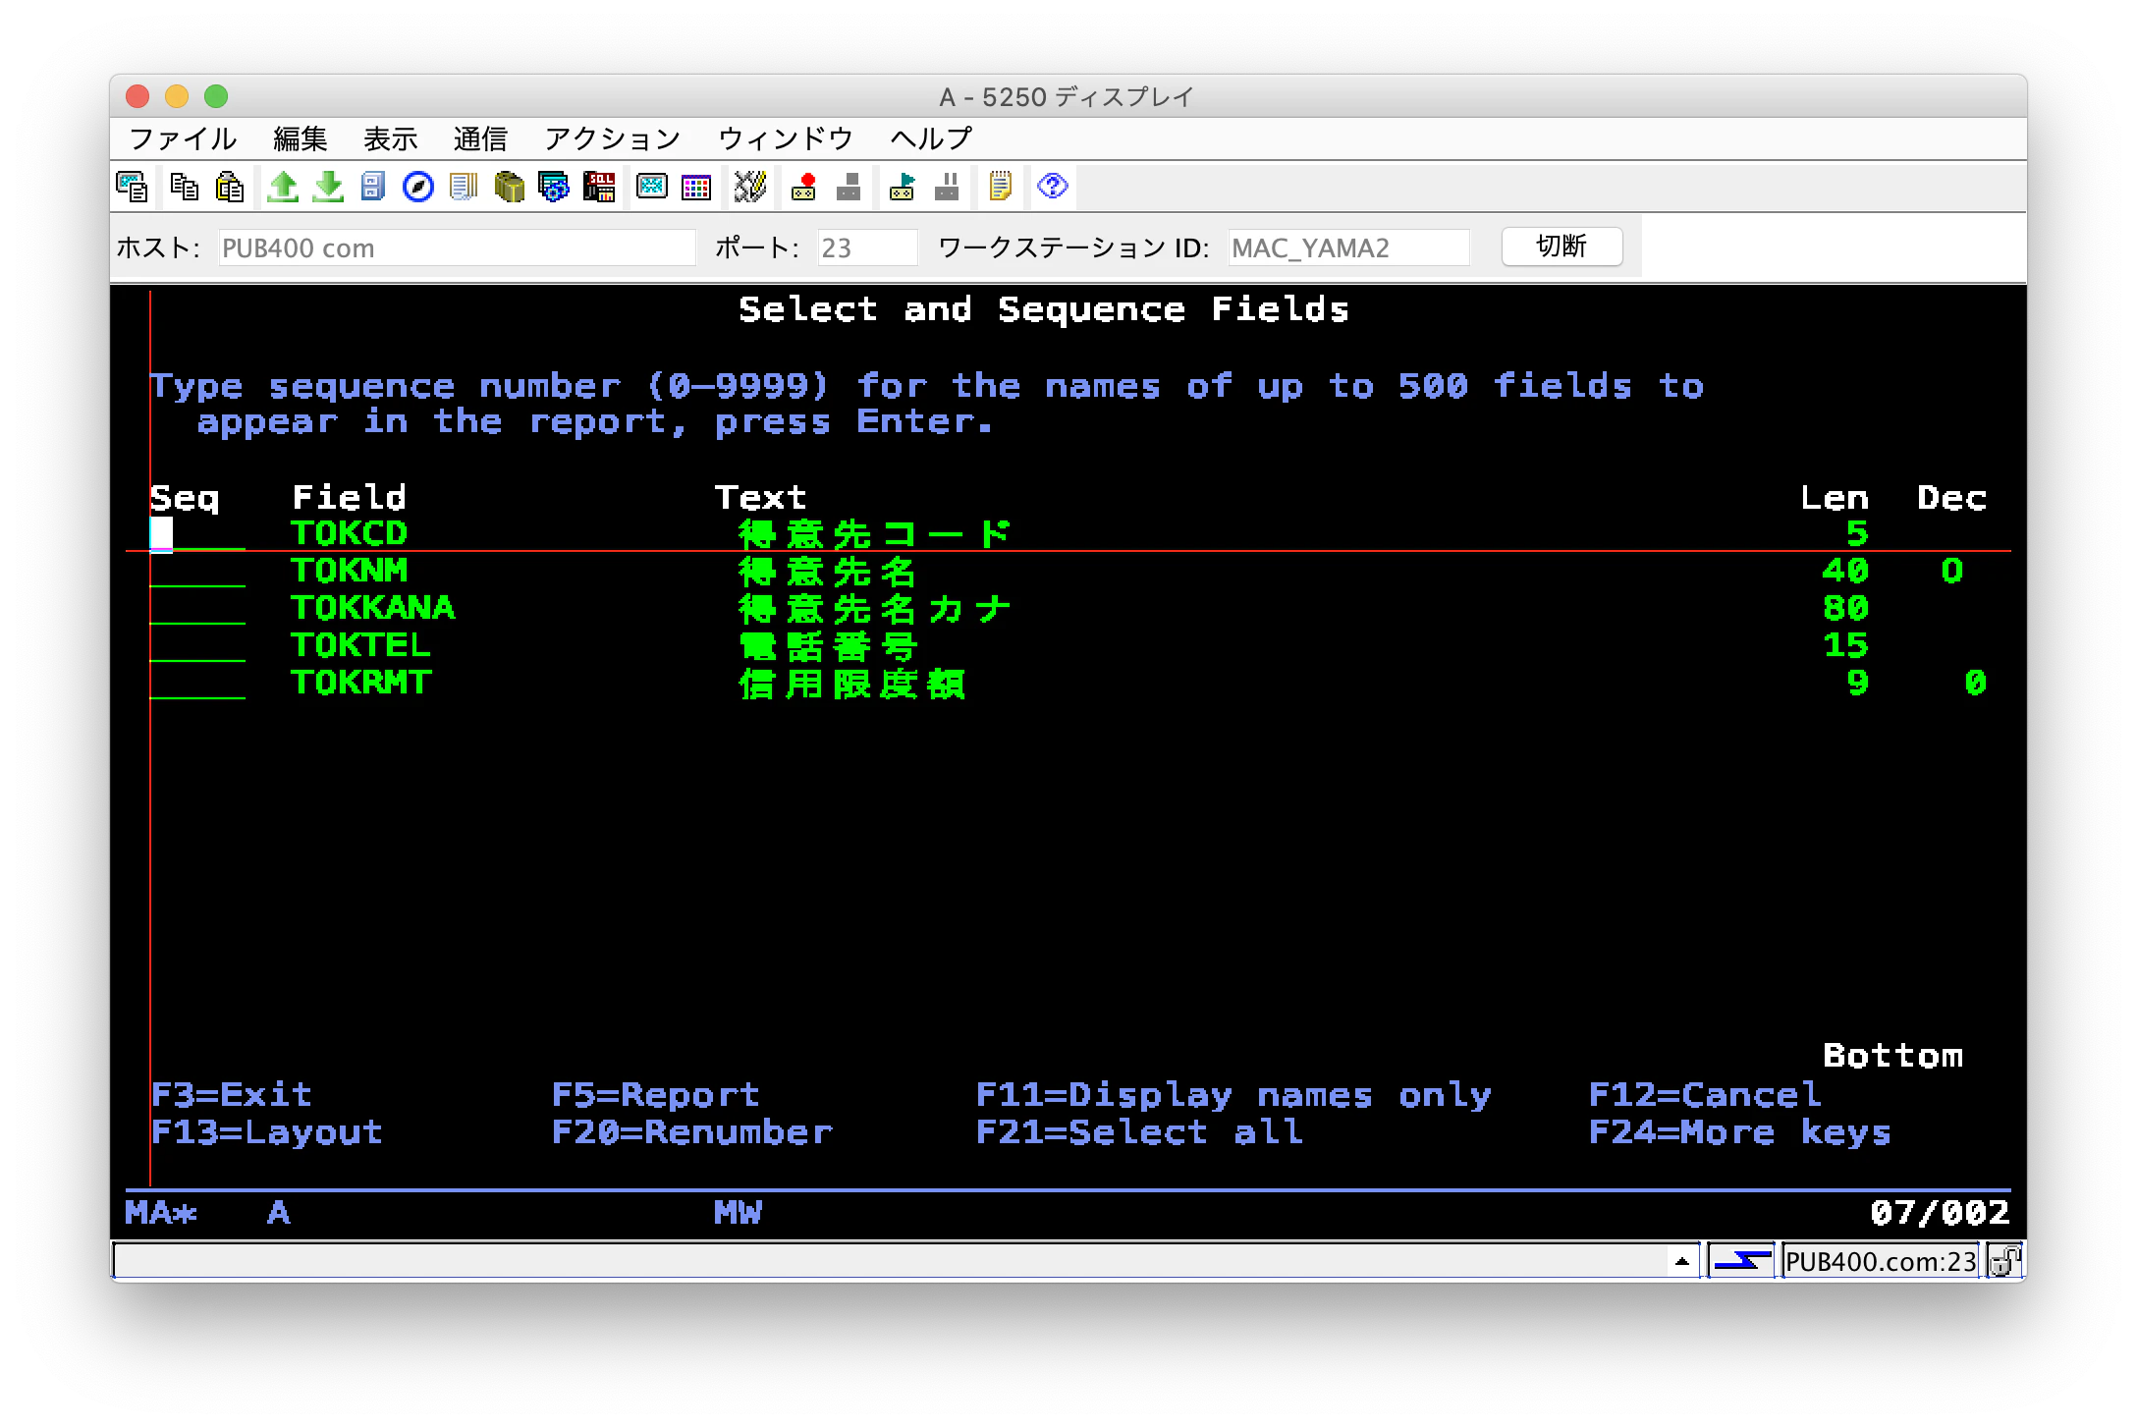Click Seq field beside TOKNM
The image size is (2137, 1428).
pos(197,571)
